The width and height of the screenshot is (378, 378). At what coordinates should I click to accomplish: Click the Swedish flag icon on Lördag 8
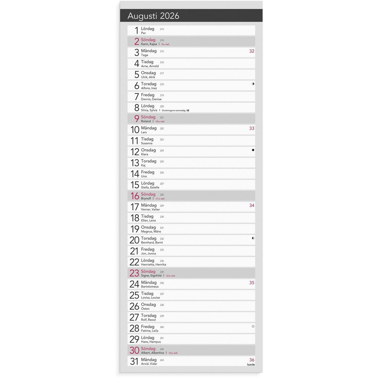tap(188, 110)
